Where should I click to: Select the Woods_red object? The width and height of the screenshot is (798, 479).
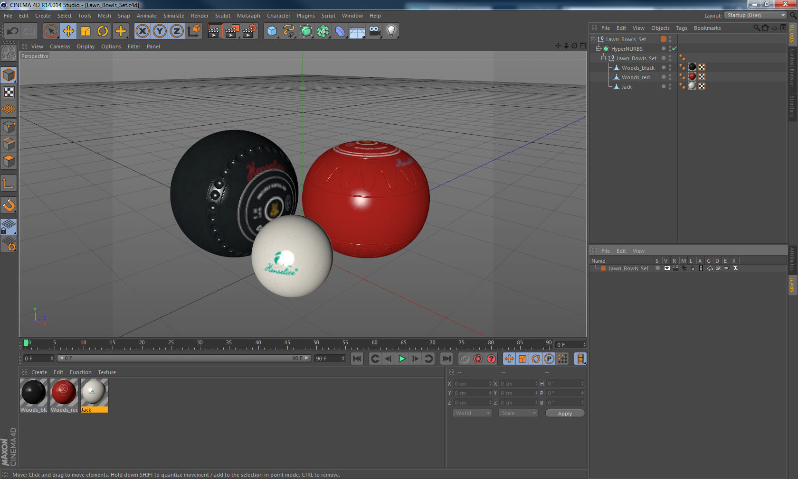click(636, 77)
